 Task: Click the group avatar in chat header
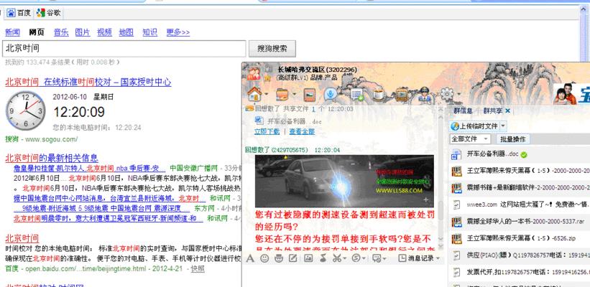point(254,73)
